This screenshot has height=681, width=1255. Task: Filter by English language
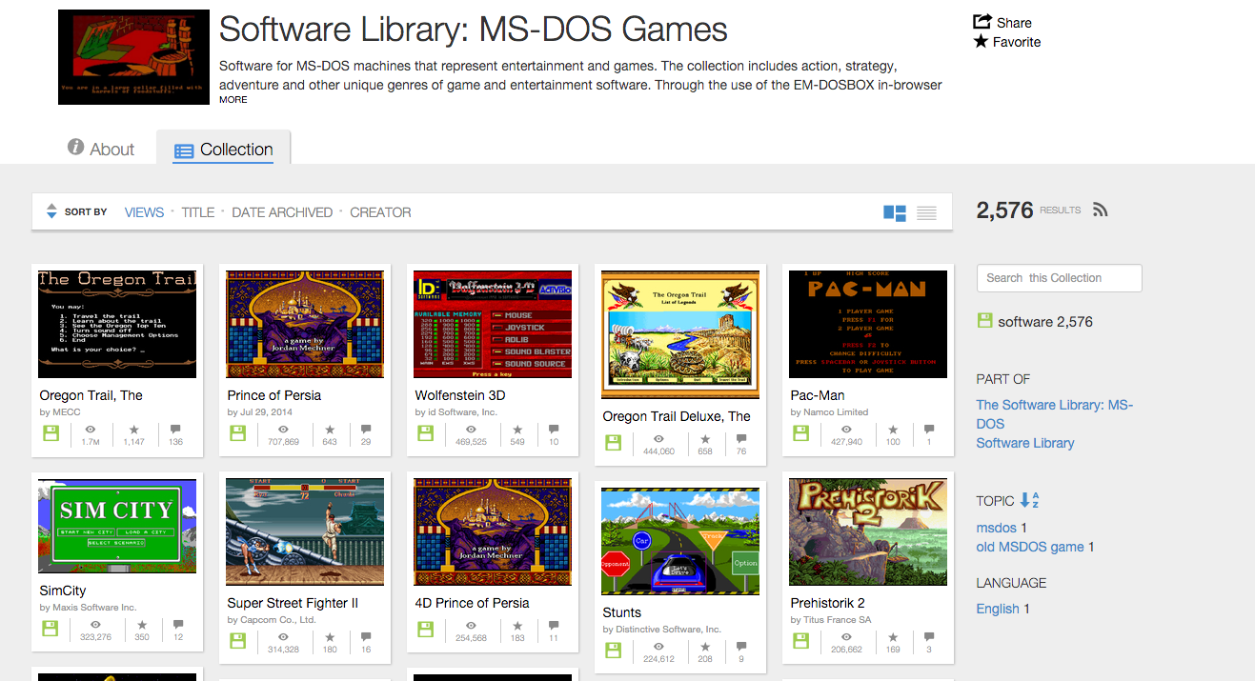point(998,609)
